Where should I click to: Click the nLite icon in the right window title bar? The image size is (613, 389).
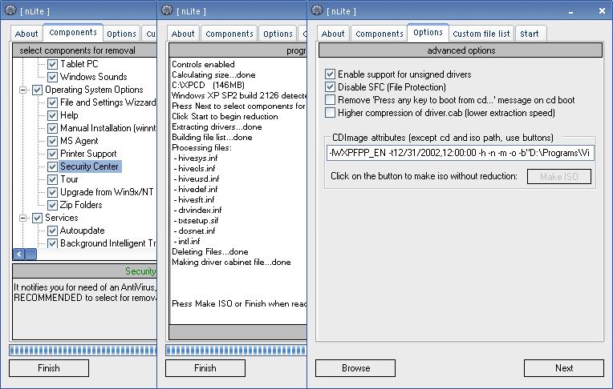click(x=317, y=10)
